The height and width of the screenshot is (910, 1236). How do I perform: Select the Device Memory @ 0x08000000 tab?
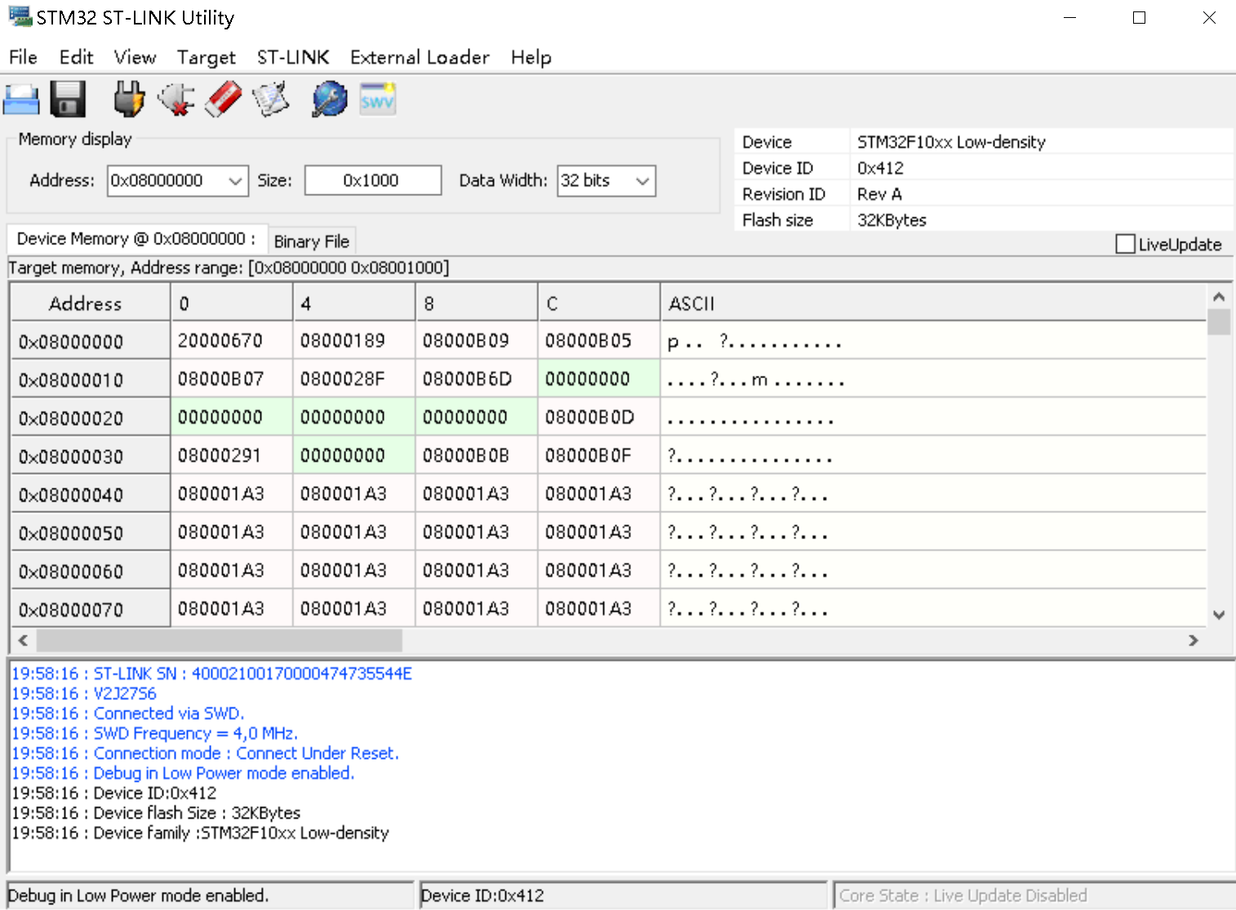[x=136, y=239]
